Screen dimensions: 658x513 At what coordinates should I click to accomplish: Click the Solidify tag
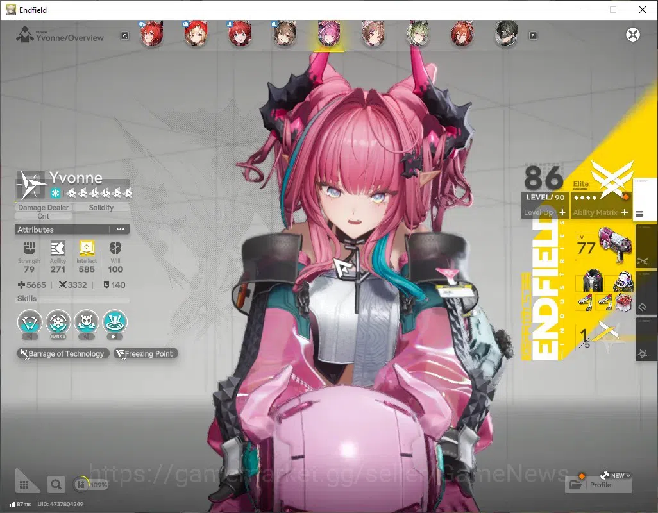click(101, 208)
